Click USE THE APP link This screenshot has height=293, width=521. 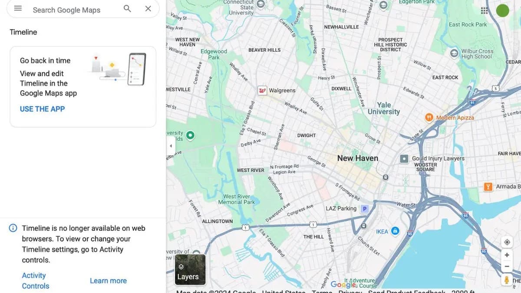(x=42, y=109)
